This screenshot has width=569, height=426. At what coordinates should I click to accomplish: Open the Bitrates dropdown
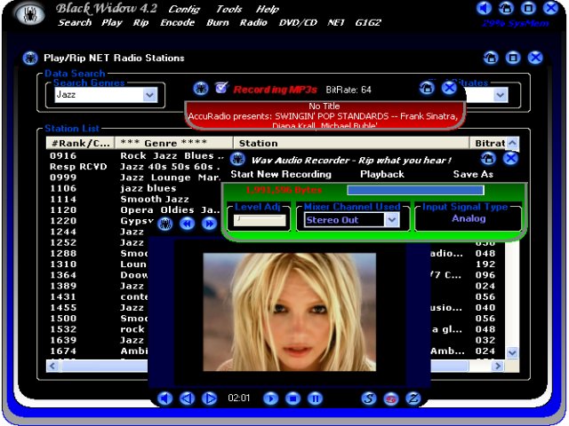pyautogui.click(x=501, y=95)
